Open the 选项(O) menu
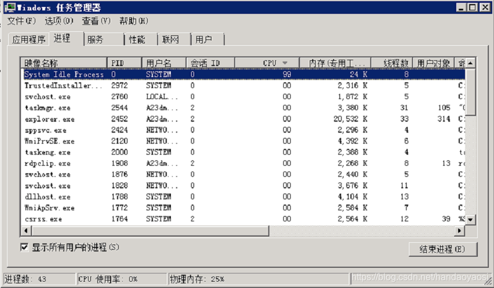 pyautogui.click(x=59, y=21)
